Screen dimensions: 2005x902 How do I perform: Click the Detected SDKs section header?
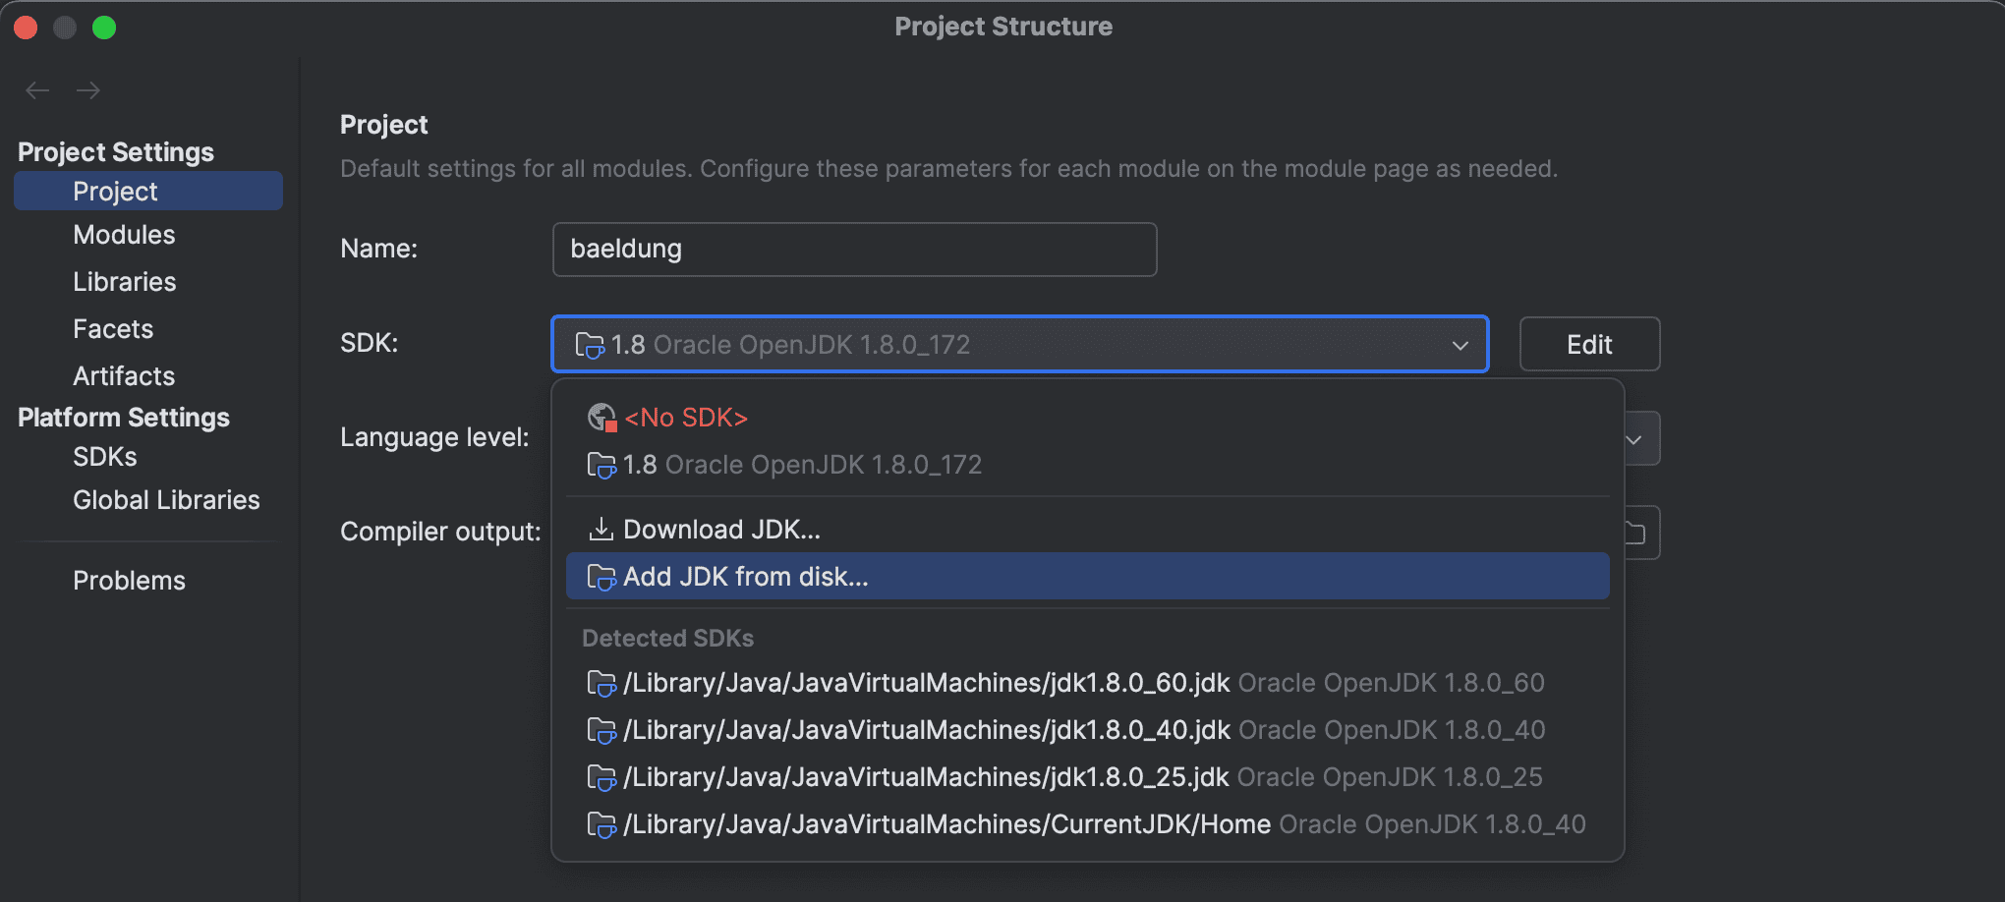tap(668, 639)
